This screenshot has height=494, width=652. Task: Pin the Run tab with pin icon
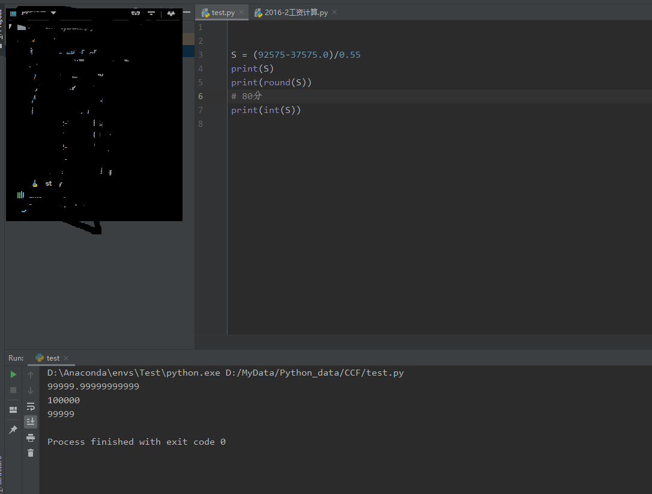click(x=13, y=430)
